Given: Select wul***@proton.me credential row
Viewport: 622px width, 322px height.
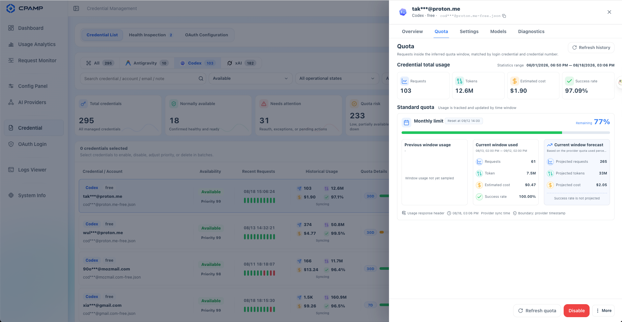Looking at the screenshot, I should click(x=234, y=232).
